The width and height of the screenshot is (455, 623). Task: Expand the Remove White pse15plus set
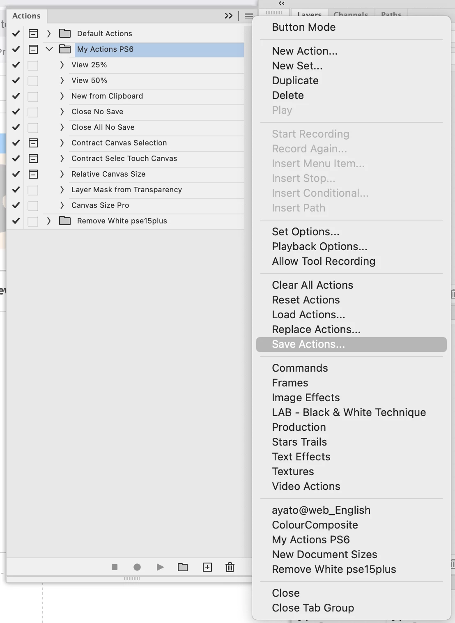click(49, 221)
